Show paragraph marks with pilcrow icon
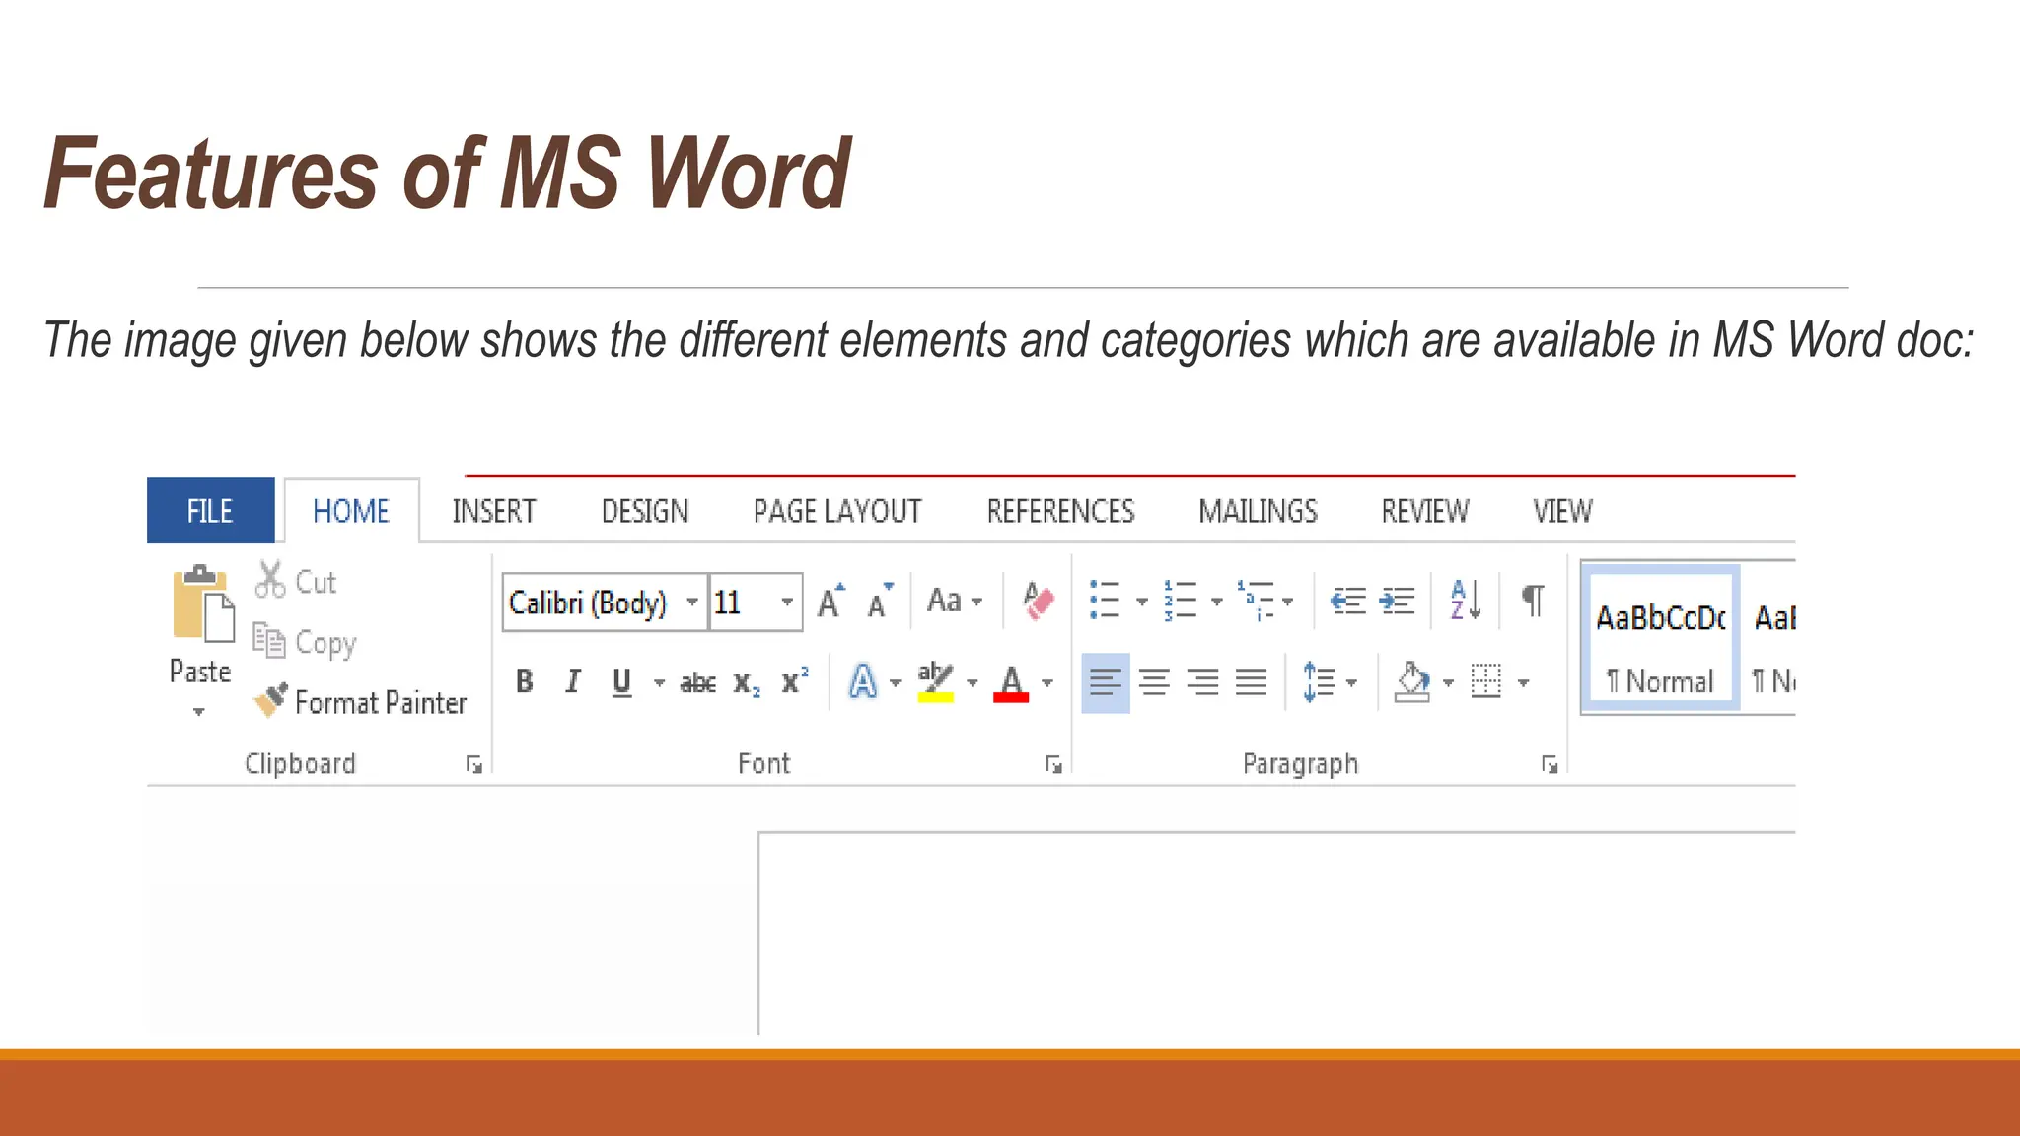This screenshot has width=2020, height=1136. click(x=1532, y=600)
